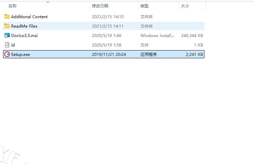Screen dimensions: 254x164
Task: Select the Dorico3.5.msi installer icon
Action: click(7, 35)
